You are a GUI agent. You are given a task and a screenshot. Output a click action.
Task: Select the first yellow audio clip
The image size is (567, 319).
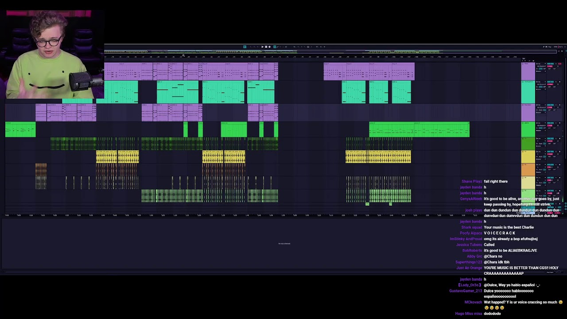(107, 157)
